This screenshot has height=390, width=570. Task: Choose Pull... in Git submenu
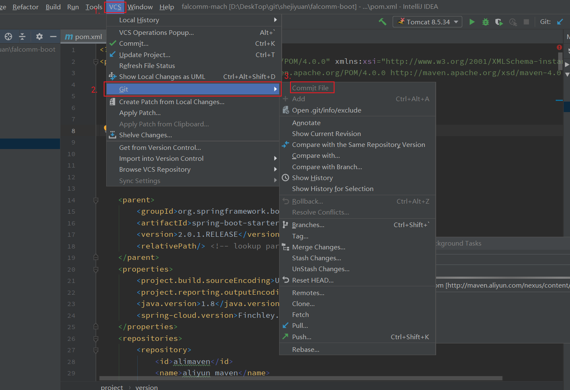pyautogui.click(x=358, y=325)
